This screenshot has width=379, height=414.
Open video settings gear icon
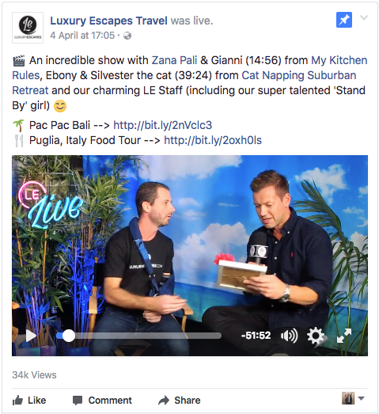click(316, 336)
